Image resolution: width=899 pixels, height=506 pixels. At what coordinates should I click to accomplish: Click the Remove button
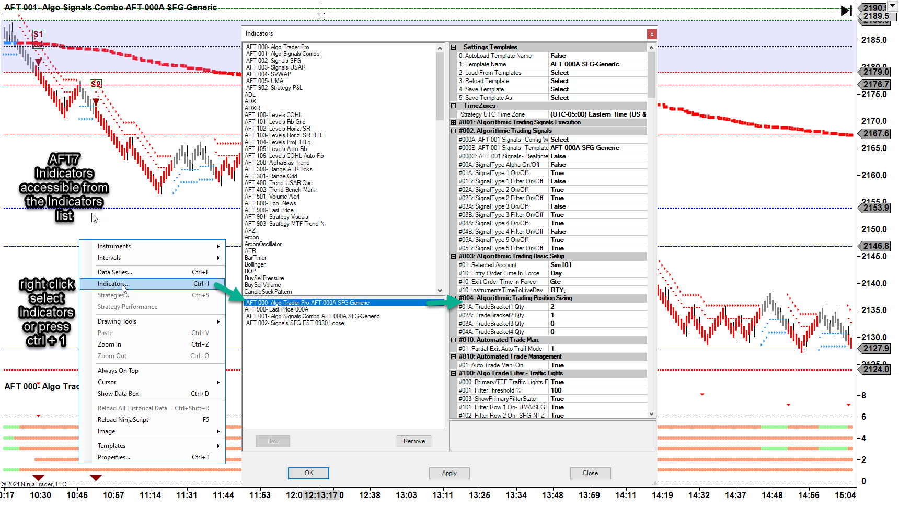pyautogui.click(x=414, y=441)
